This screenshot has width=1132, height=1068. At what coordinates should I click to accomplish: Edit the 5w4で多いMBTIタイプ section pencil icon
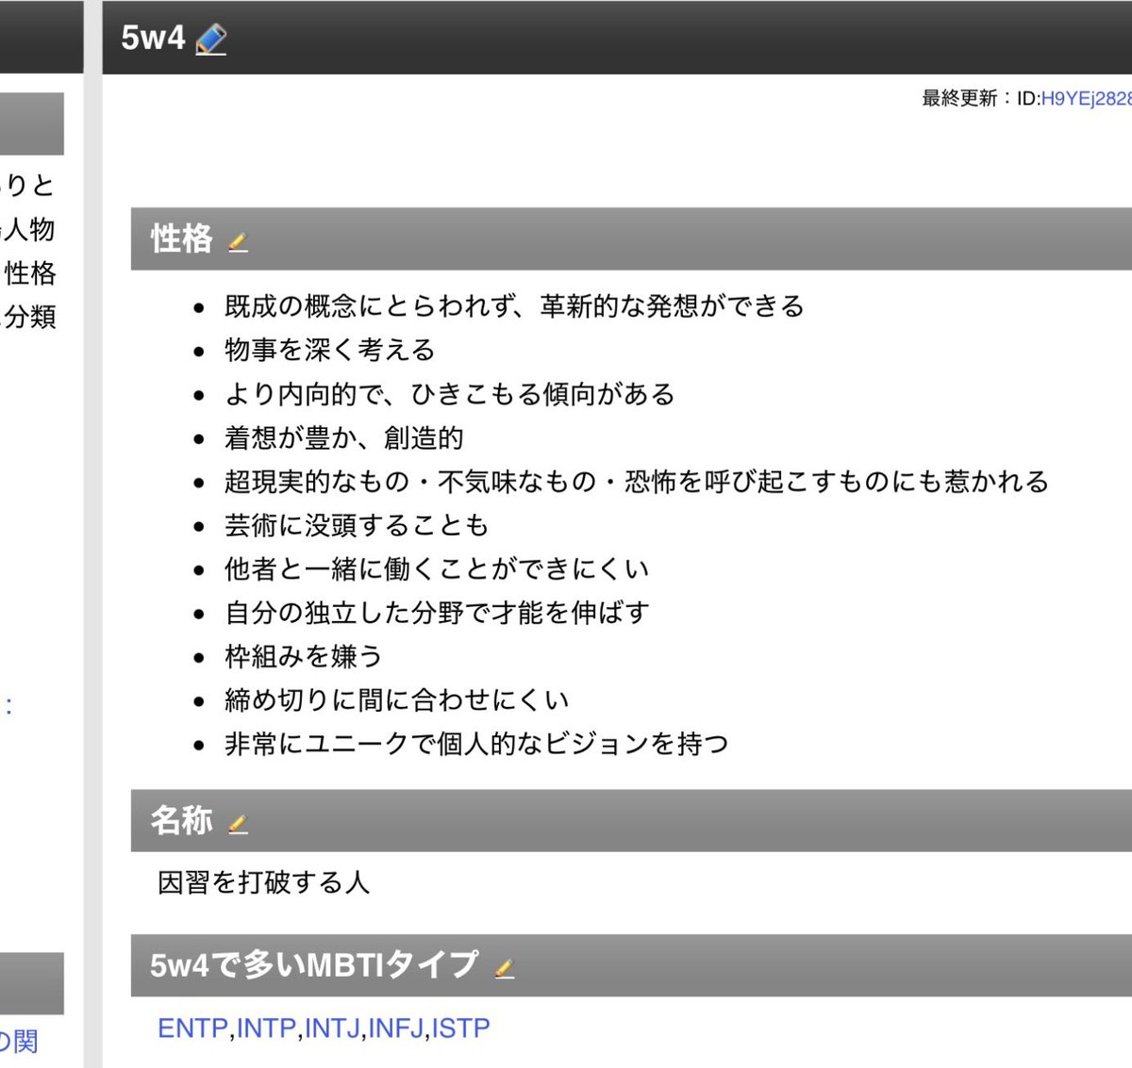[x=505, y=968]
